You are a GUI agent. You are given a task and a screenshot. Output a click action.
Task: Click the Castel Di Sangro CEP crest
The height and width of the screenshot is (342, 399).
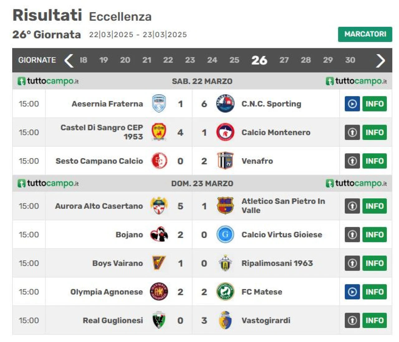tap(159, 132)
